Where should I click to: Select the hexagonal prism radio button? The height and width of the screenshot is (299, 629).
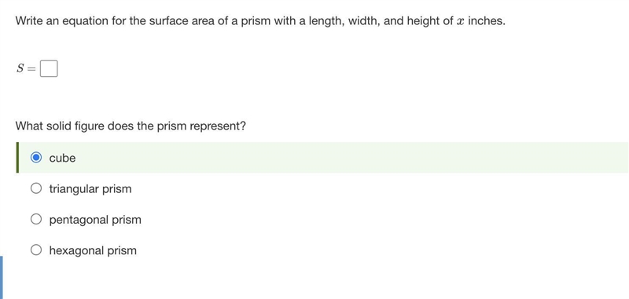pos(36,250)
